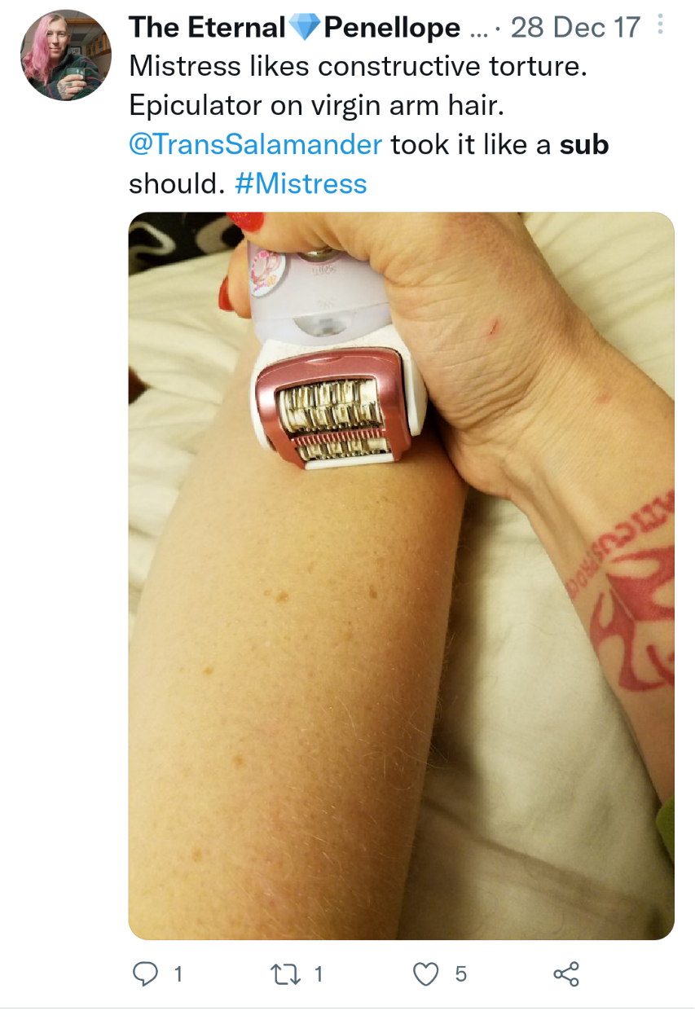
Task: Click the retweet count number 1
Action: pos(319,973)
